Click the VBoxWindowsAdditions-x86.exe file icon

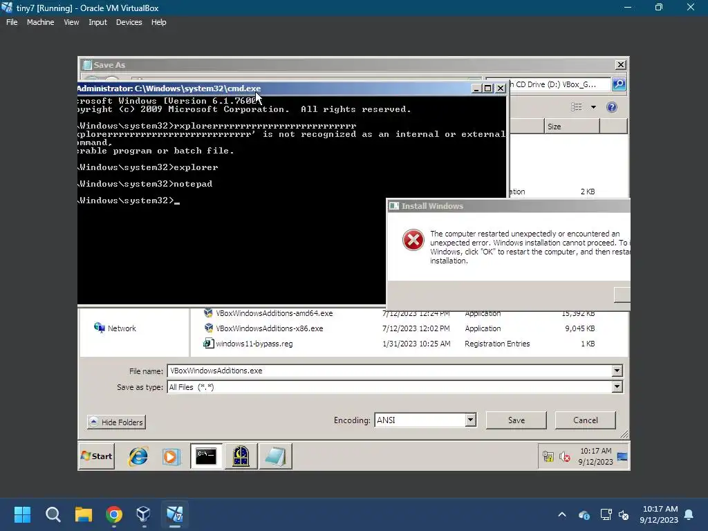pyautogui.click(x=209, y=328)
